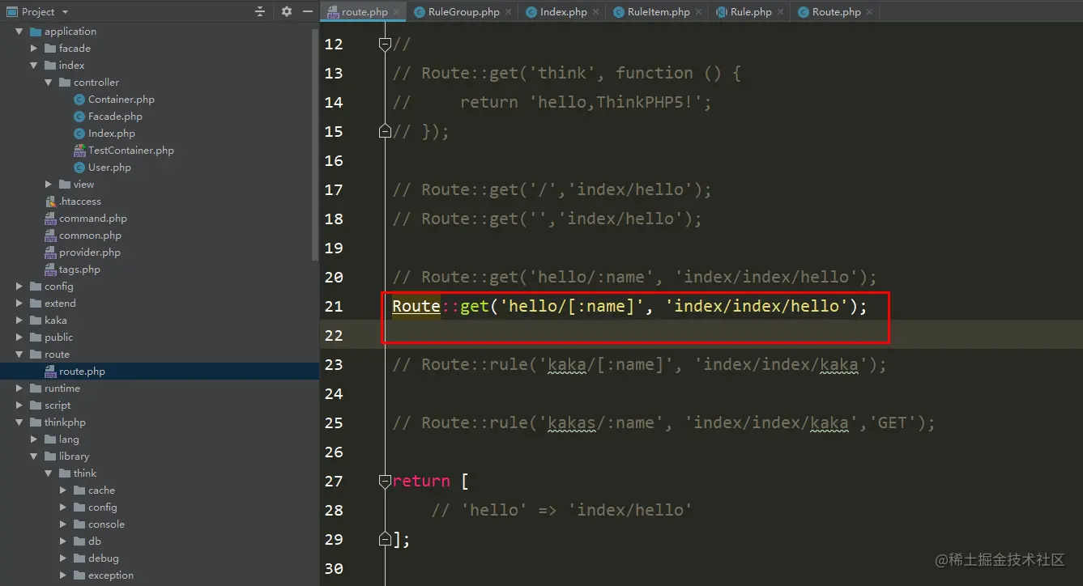This screenshot has height=586, width=1083.
Task: Open Container.php class file icon
Action: click(x=79, y=100)
